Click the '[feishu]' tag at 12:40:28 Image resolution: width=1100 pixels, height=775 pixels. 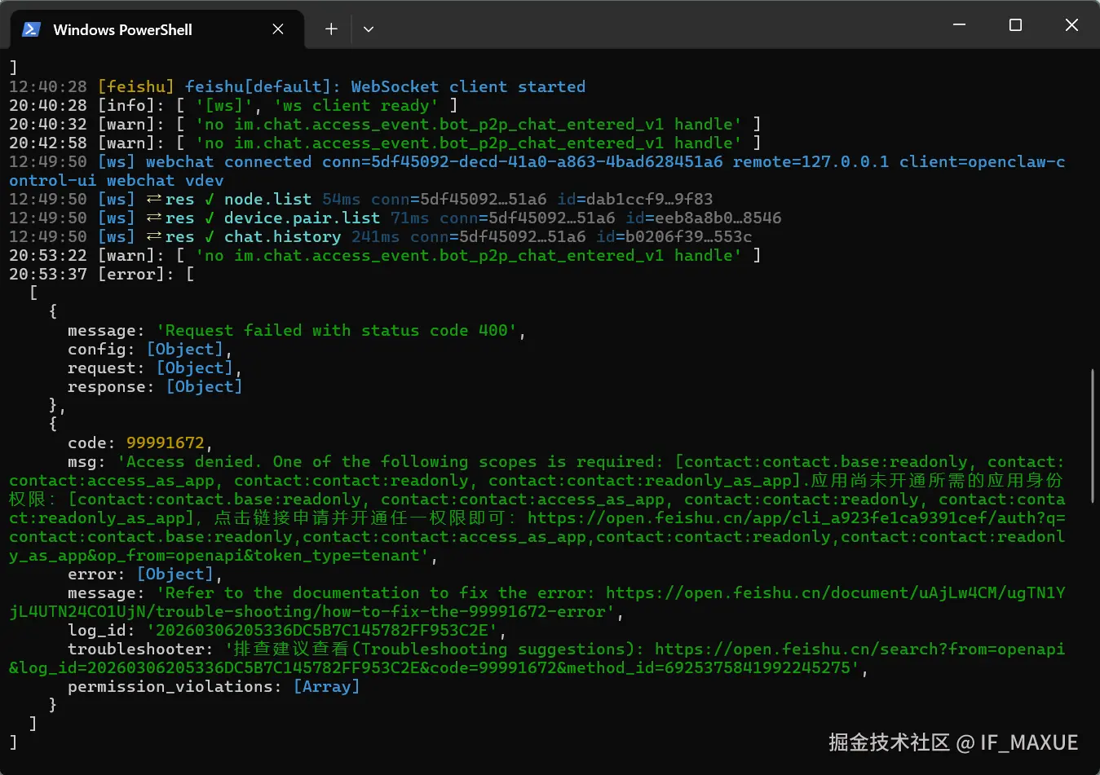click(136, 87)
